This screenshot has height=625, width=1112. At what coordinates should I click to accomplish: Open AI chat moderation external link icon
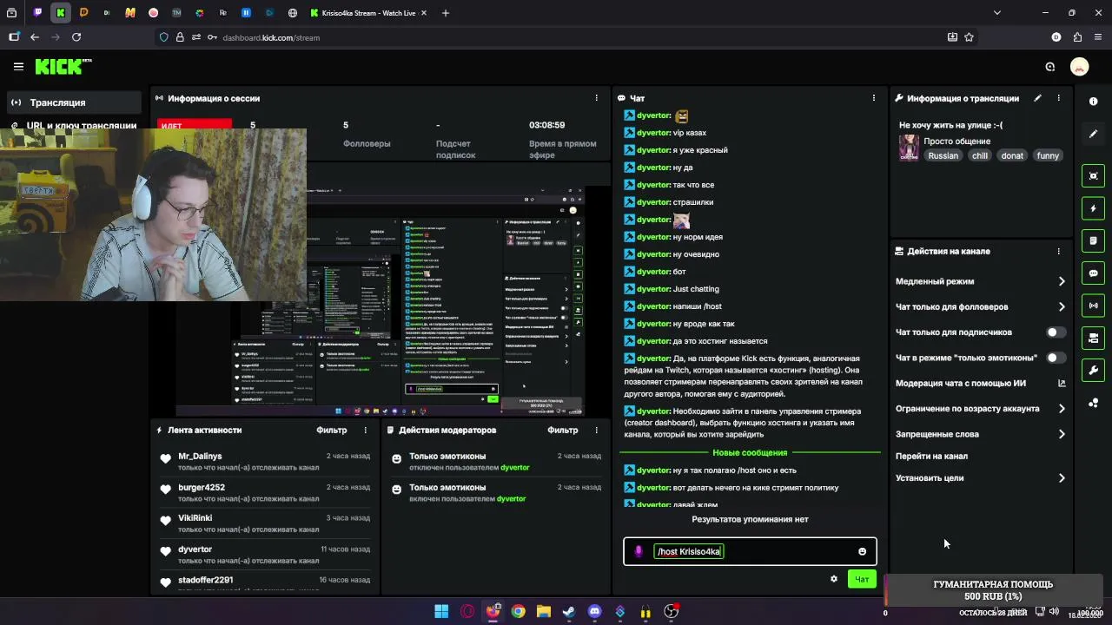click(1062, 383)
